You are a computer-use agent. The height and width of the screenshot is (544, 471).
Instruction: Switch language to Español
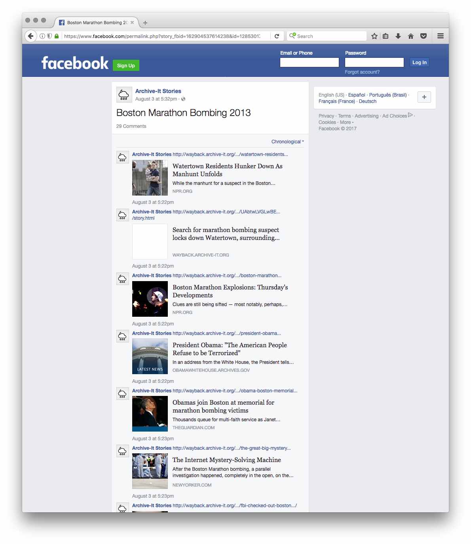[357, 95]
